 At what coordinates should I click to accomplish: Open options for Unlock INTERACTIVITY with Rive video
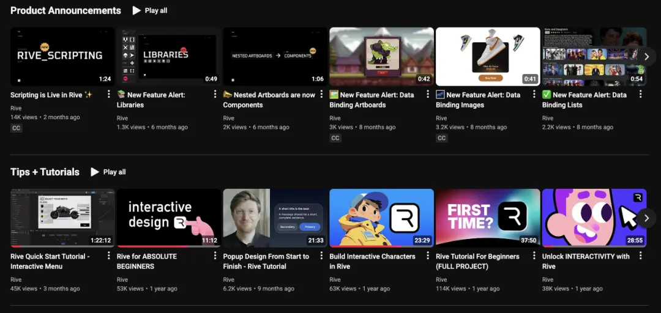(x=641, y=256)
